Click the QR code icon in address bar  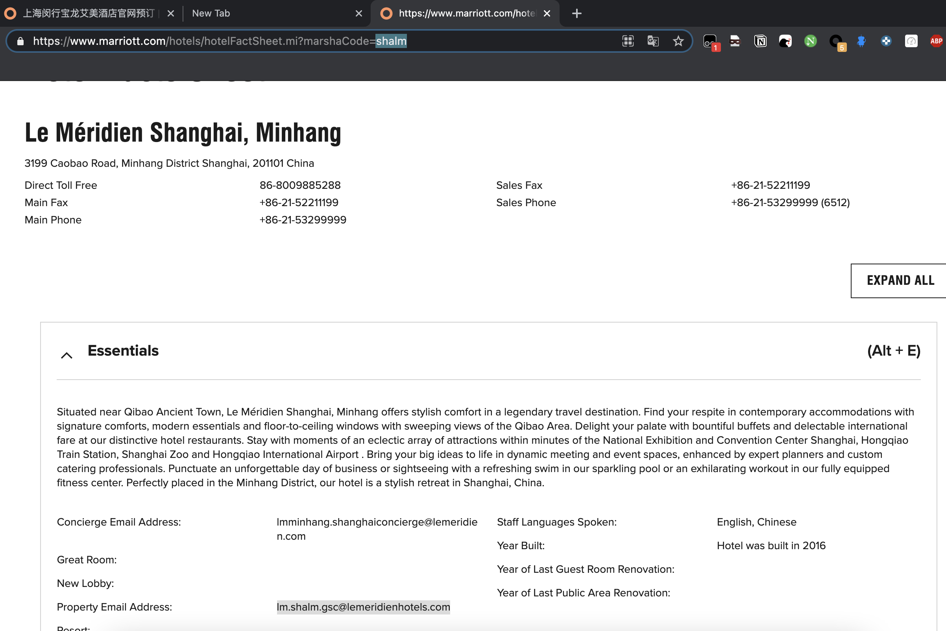tap(628, 41)
